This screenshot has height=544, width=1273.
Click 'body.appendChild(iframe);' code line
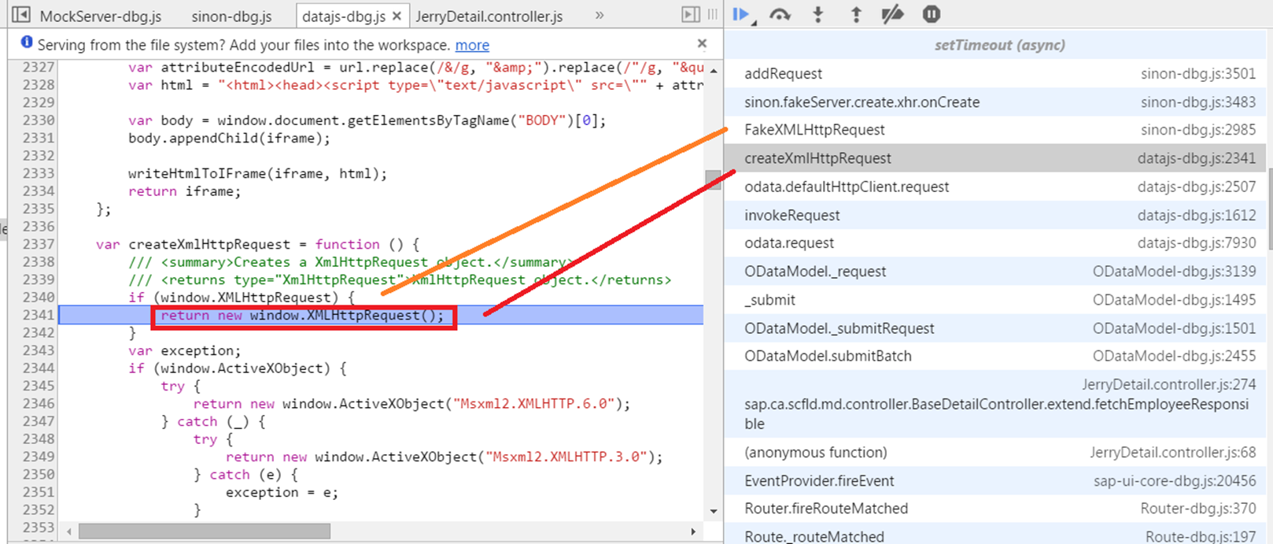tap(229, 138)
